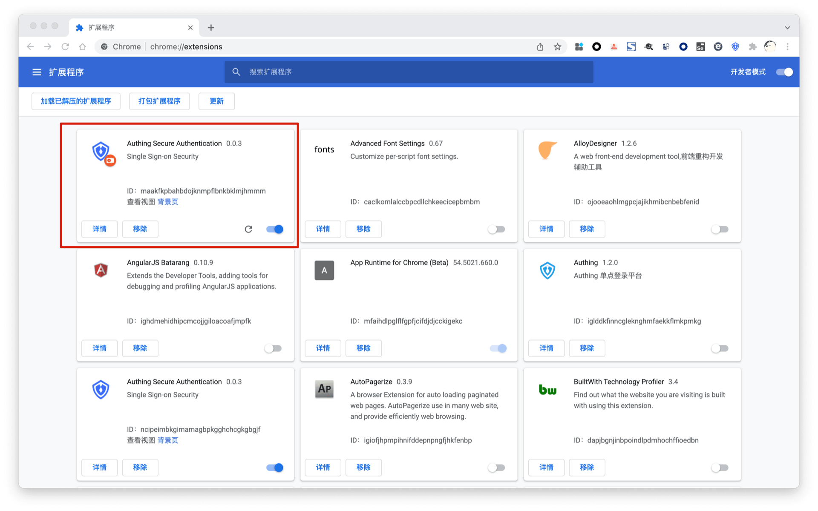Viewport: 818px width, 511px height.
Task: Click the share icon in the address bar
Action: [540, 47]
